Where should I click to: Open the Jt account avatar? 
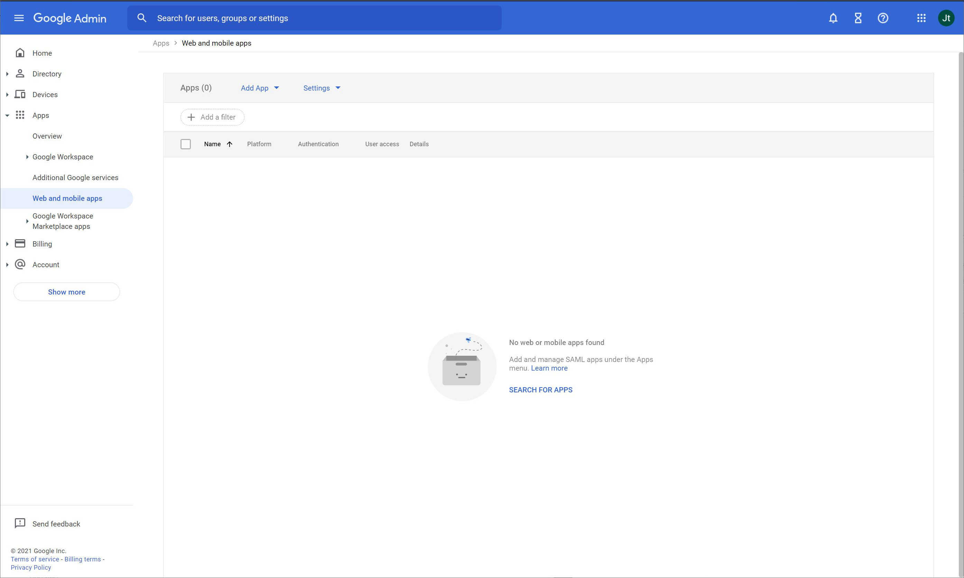click(x=946, y=18)
